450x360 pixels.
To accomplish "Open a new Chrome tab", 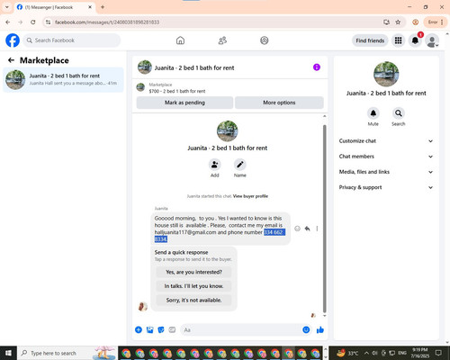I will [x=103, y=7].
